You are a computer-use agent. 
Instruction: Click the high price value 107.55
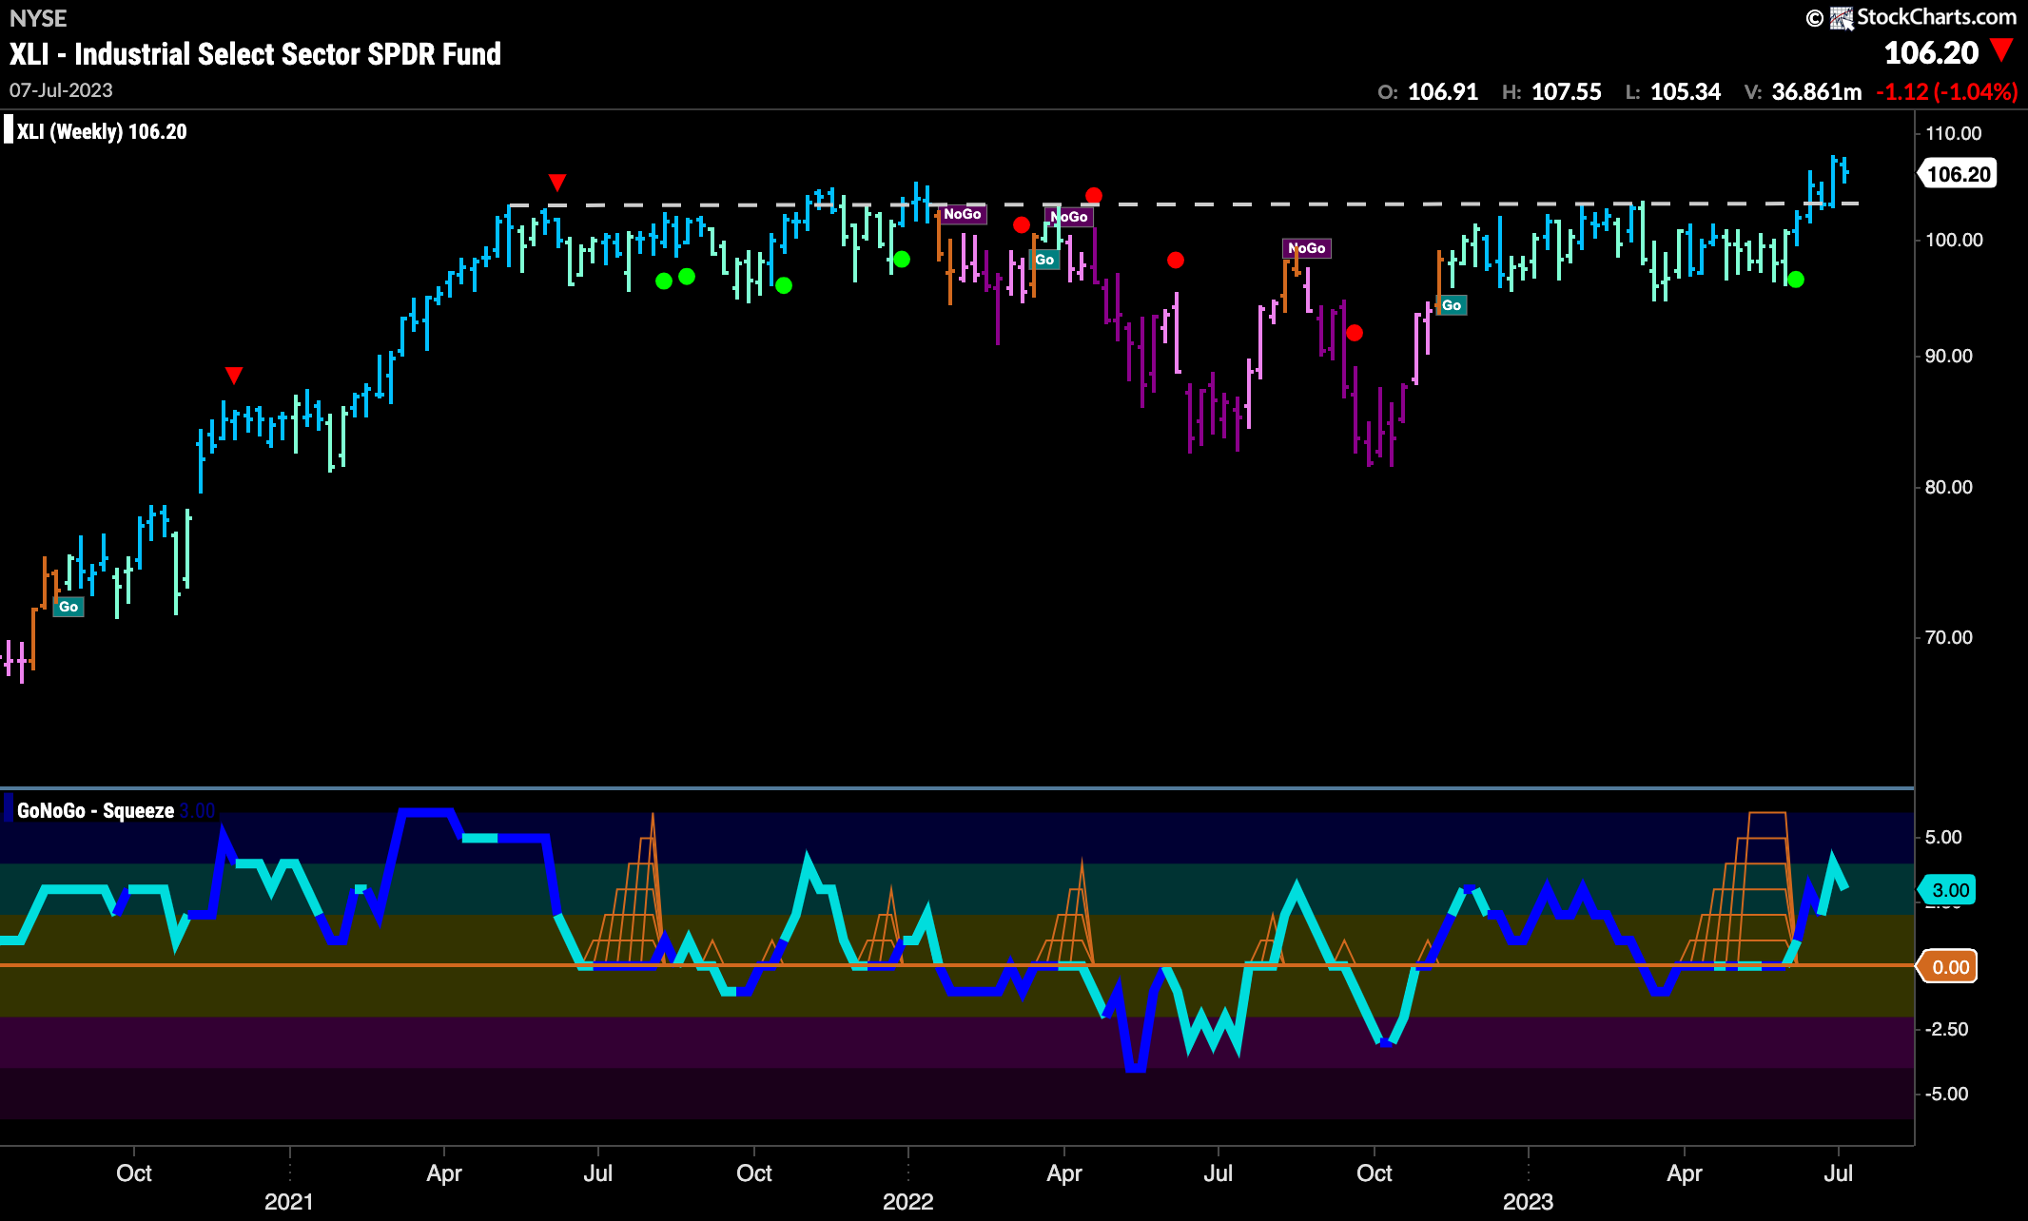[x=1567, y=92]
